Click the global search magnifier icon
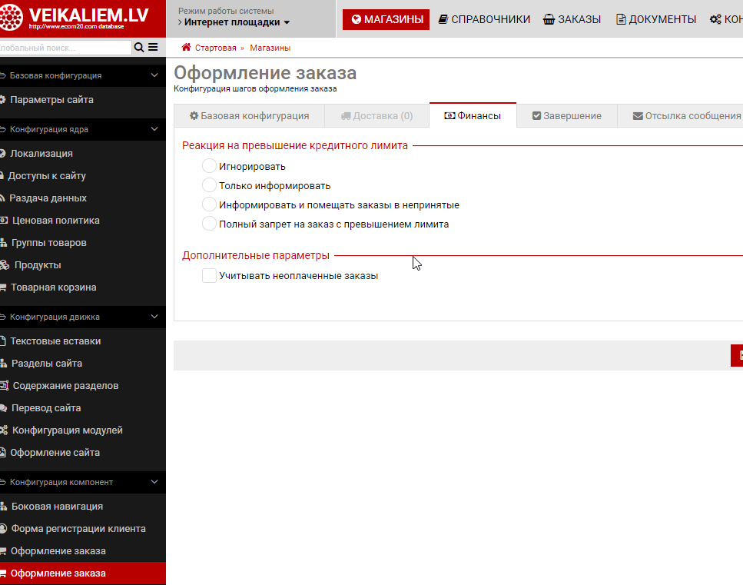The image size is (743, 585). coord(139,48)
